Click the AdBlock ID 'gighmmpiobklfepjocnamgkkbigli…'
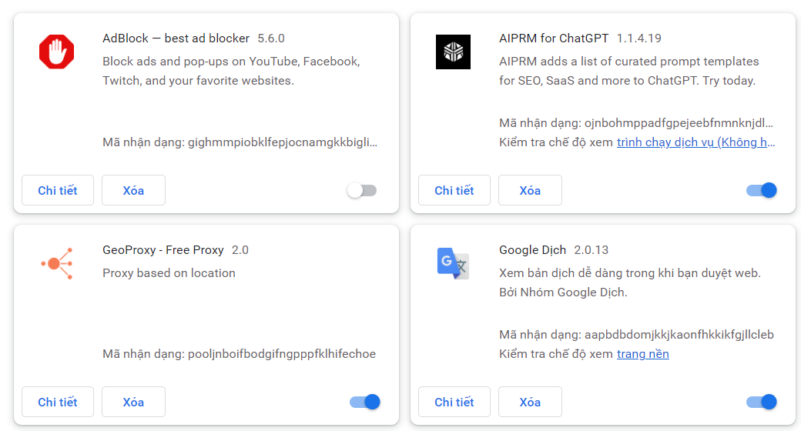 tap(283, 142)
